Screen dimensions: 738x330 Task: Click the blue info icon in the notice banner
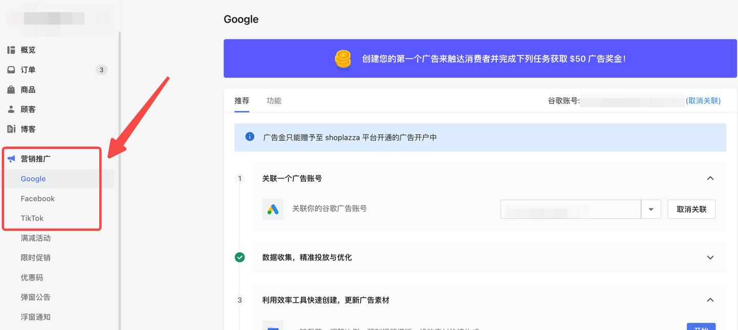250,137
